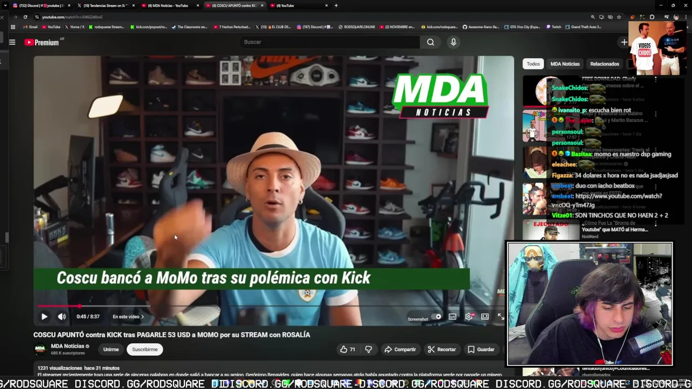
Task: Click the search magnifier button
Action: [x=430, y=42]
